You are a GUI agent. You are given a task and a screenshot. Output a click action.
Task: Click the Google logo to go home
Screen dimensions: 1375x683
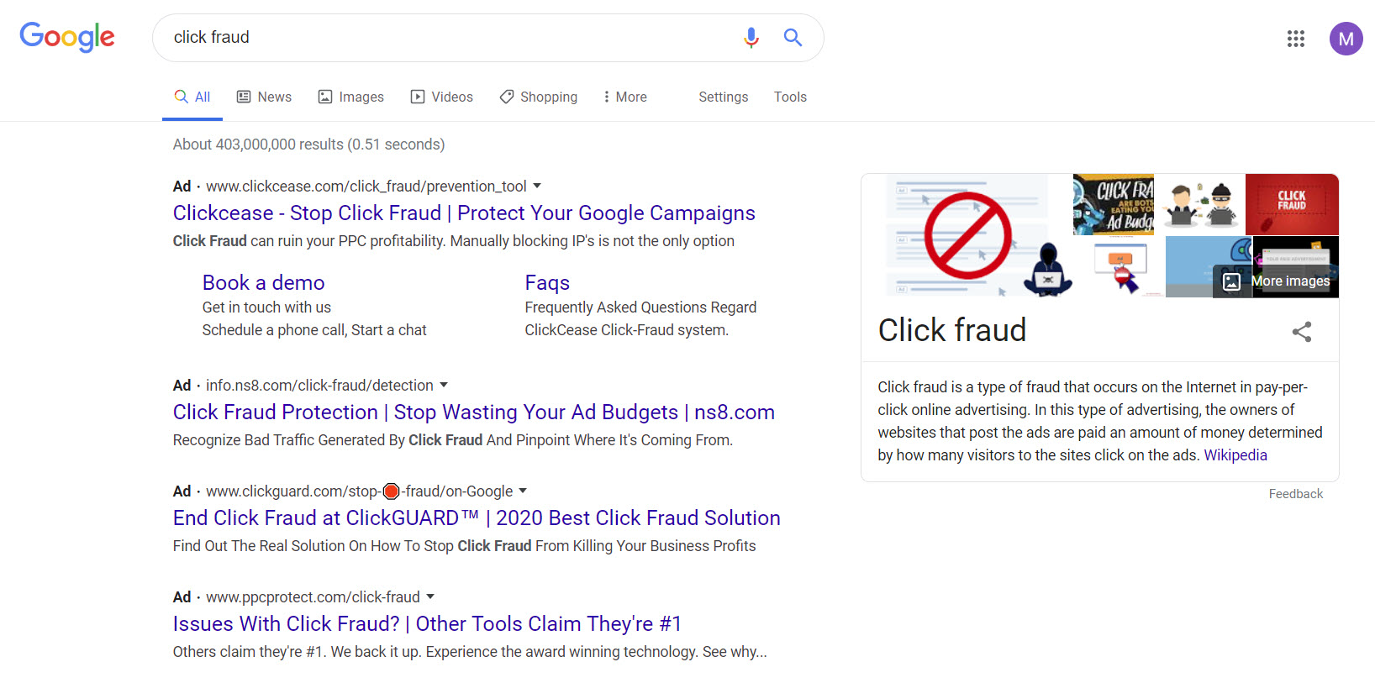[67, 36]
